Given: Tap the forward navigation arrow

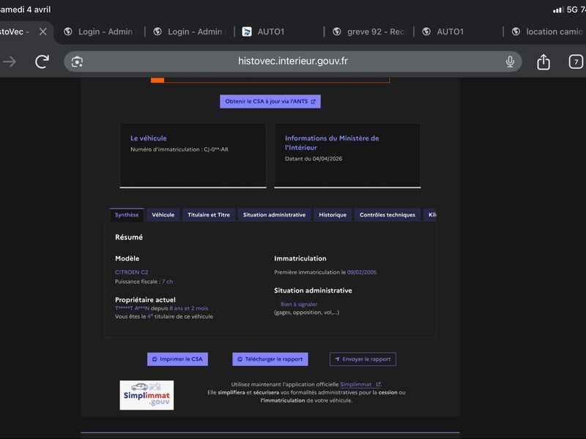Looking at the screenshot, I should click(x=10, y=61).
